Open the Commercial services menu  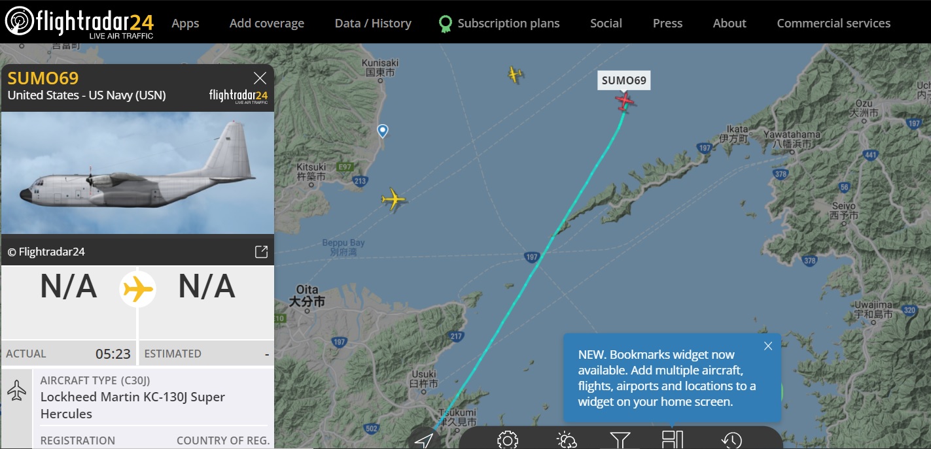pos(834,23)
